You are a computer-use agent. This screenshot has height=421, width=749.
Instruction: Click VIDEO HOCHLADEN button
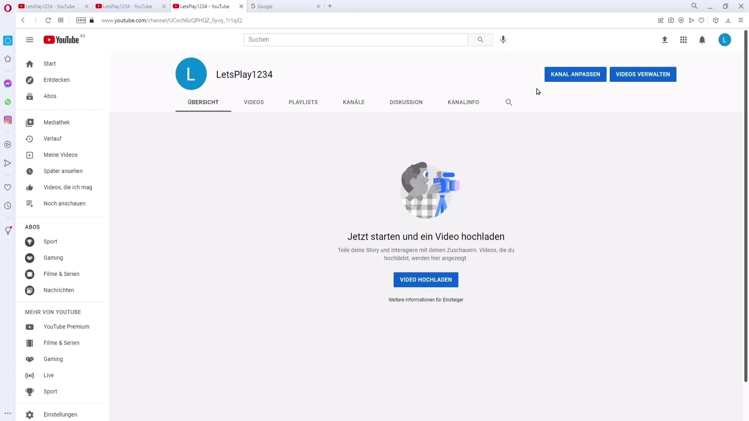426,279
